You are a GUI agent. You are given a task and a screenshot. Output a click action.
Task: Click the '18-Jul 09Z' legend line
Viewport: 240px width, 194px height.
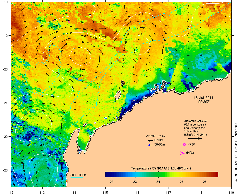(191, 131)
